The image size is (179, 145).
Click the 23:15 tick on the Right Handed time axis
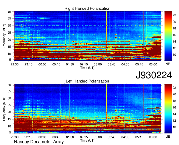(28, 64)
